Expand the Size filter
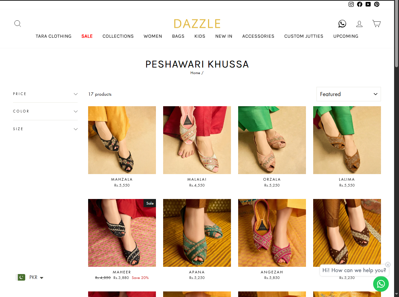Viewport: 399px width, 297px height. coord(45,129)
